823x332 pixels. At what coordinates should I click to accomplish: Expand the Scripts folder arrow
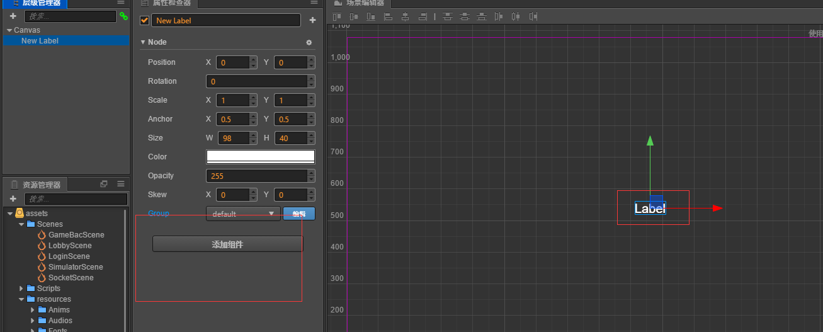pyautogui.click(x=21, y=289)
